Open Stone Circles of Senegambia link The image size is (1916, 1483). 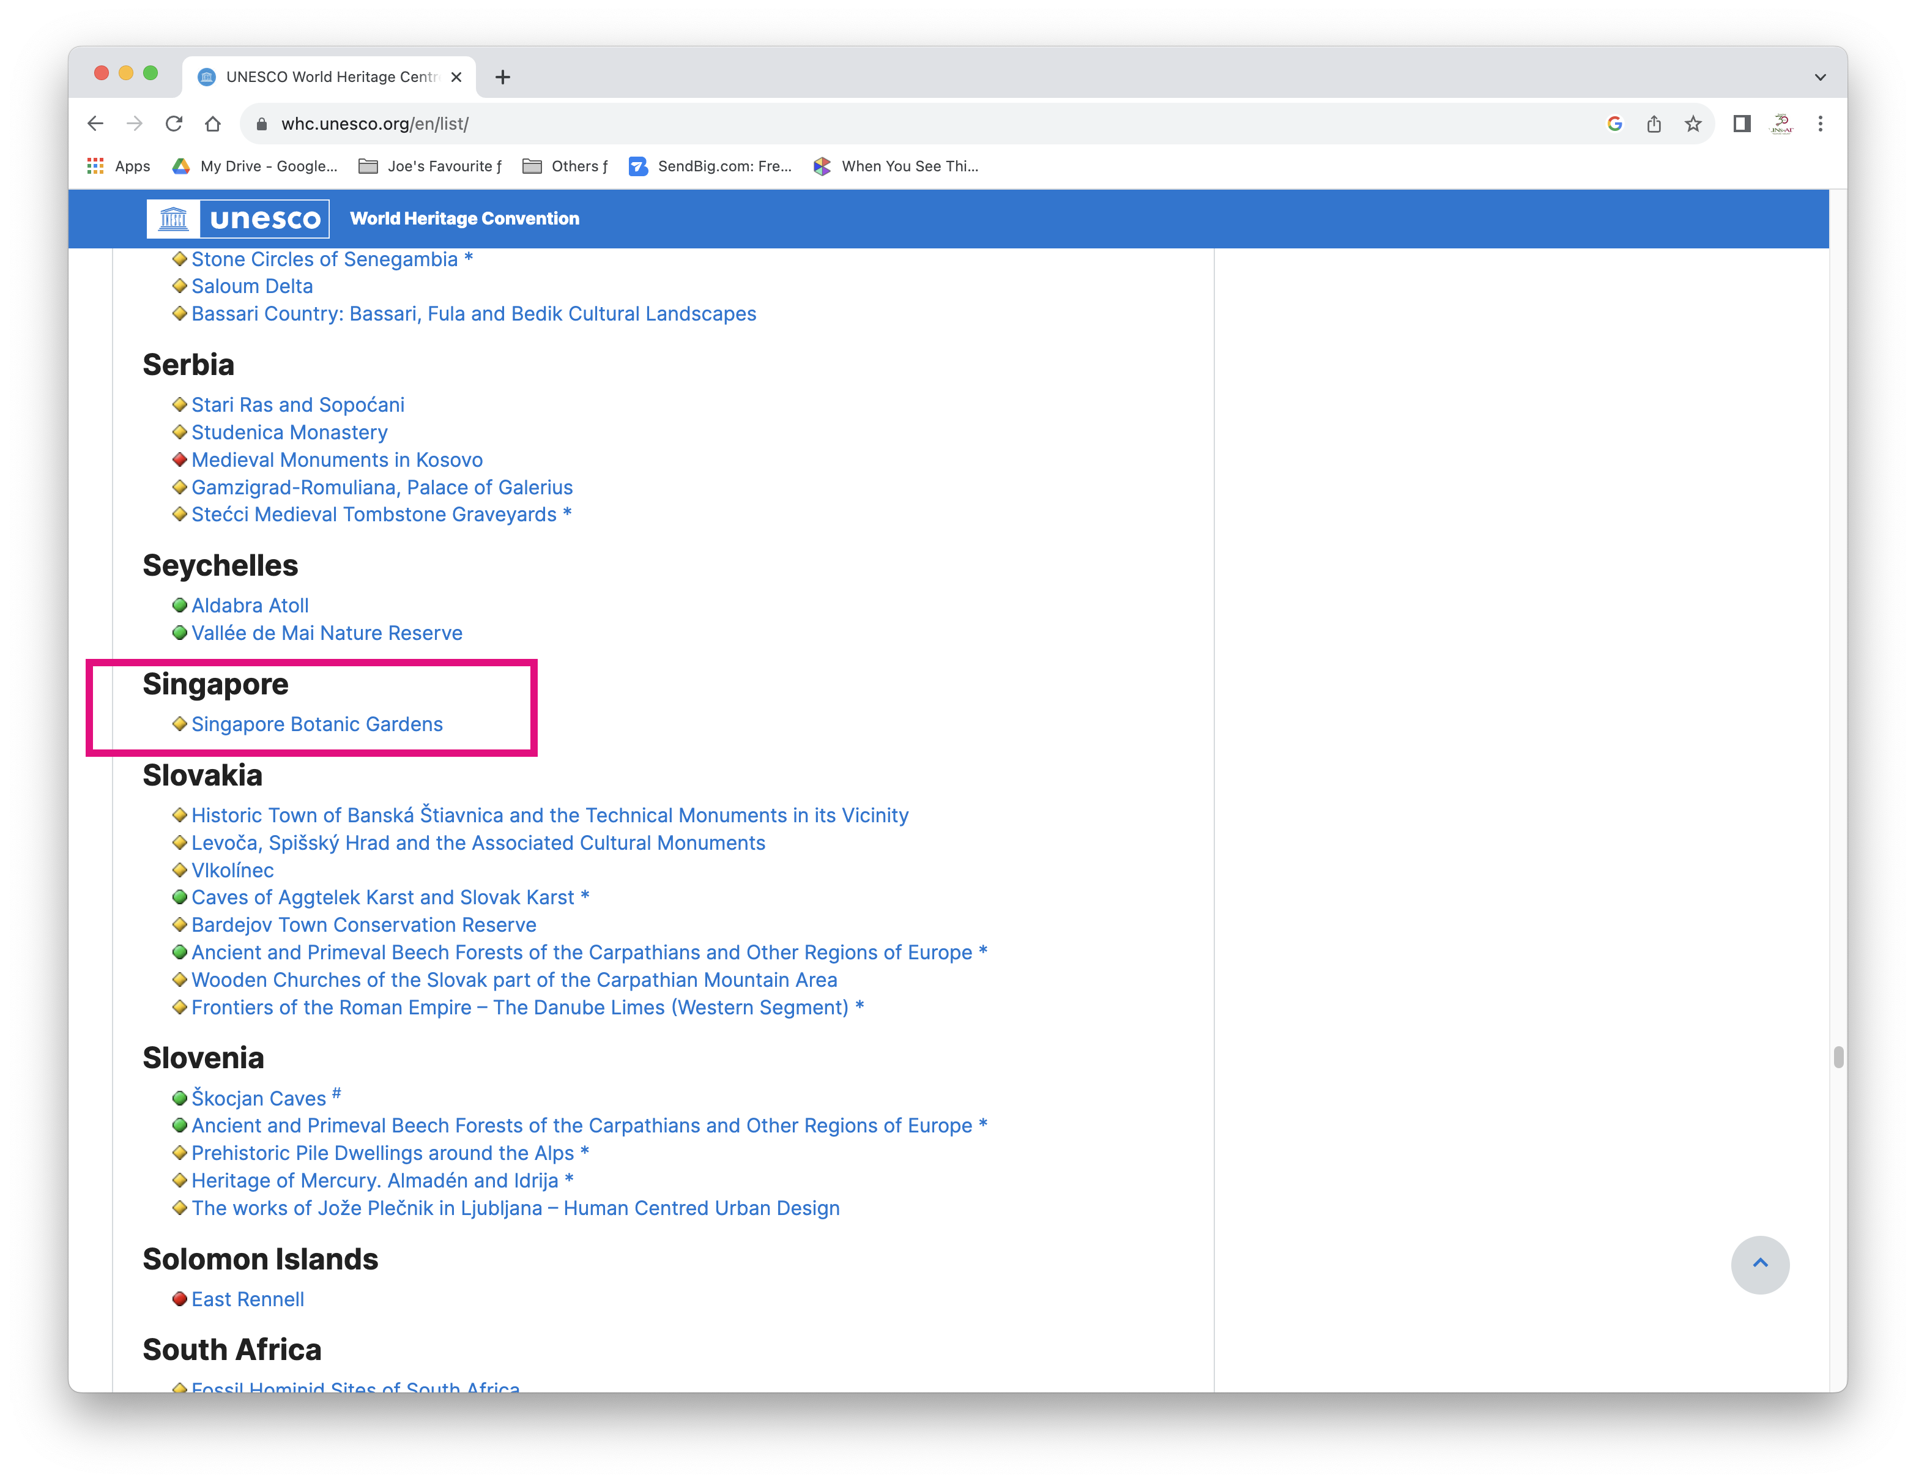click(332, 259)
